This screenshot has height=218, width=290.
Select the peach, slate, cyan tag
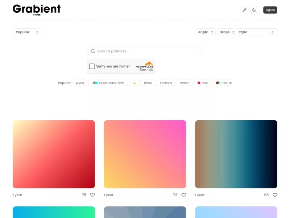[108, 83]
